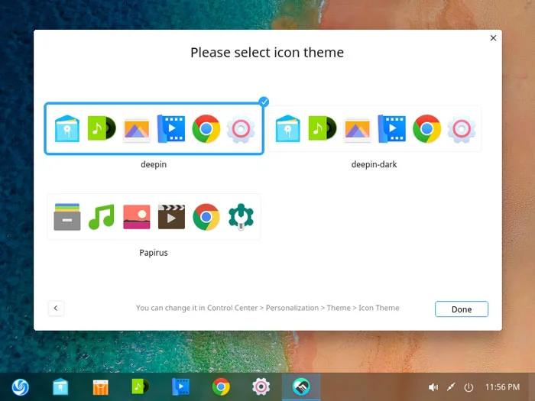Open the volume control in the tray
The width and height of the screenshot is (535, 401).
pyautogui.click(x=433, y=387)
